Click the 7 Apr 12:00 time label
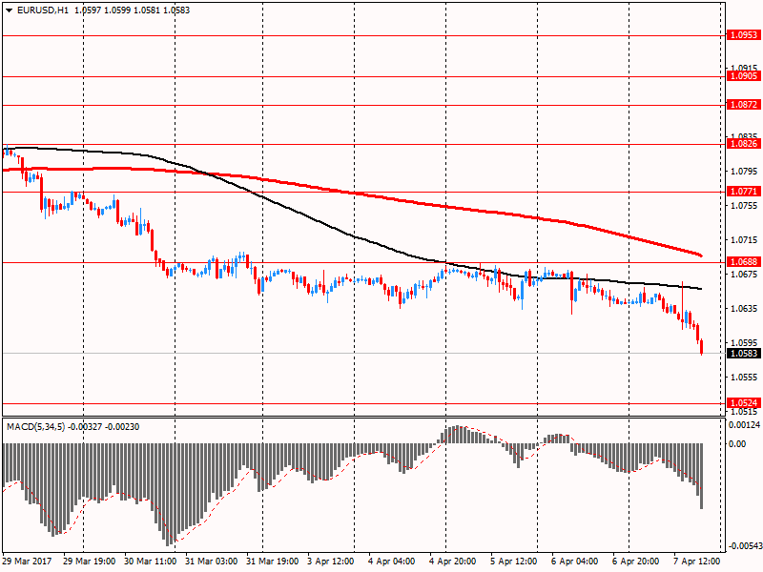The width and height of the screenshot is (763, 572). point(697,562)
